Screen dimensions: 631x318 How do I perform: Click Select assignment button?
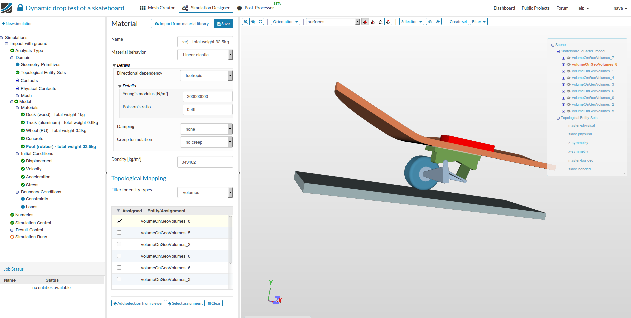point(185,303)
